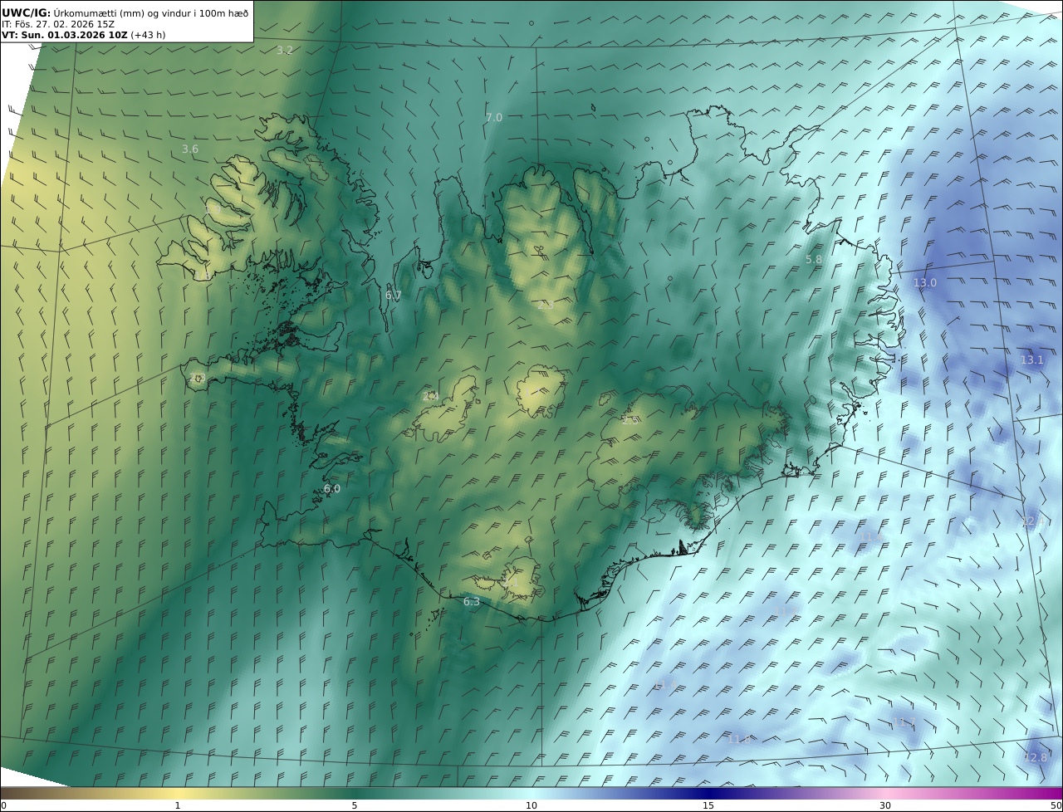
Task: Click the 3.6 value label
Action: [x=190, y=149]
